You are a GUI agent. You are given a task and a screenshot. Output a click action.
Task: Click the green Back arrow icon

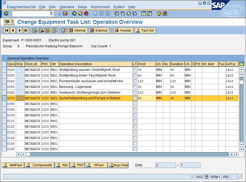[74, 14]
